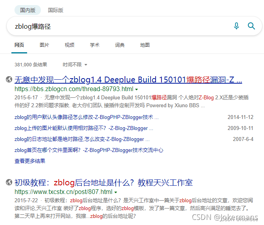Open the 时间不限 time filter dropdown
Viewport: 264px width, 225px height.
tap(75, 65)
